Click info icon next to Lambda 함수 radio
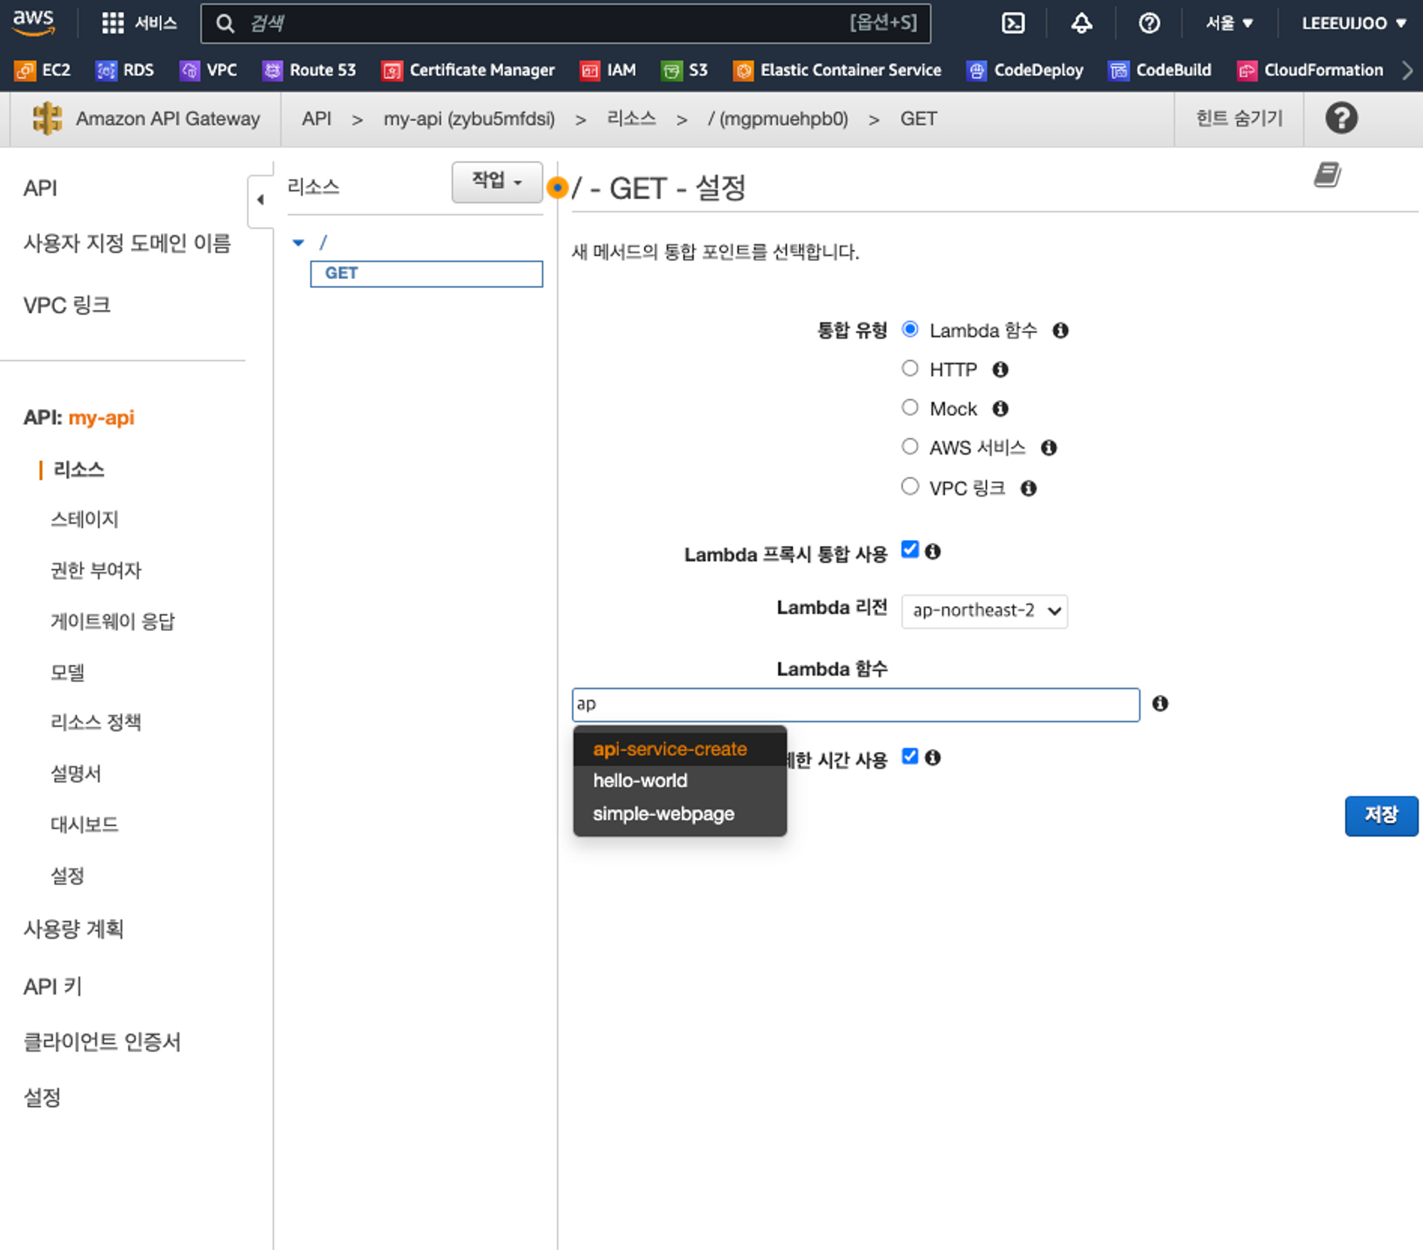 1060,330
